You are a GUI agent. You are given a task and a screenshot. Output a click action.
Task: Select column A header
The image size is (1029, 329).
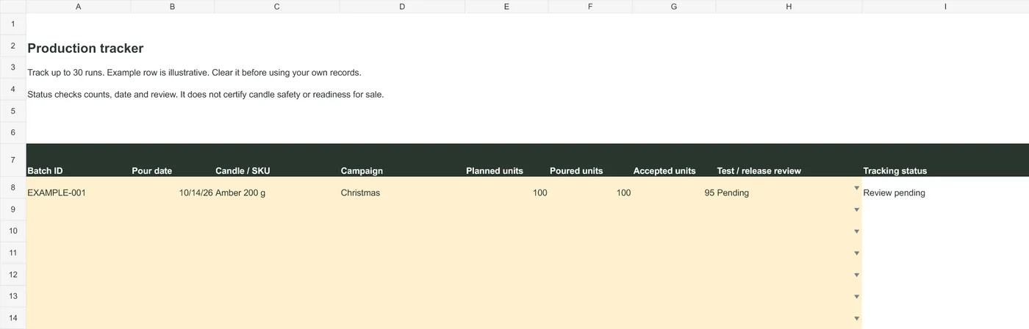coord(79,7)
